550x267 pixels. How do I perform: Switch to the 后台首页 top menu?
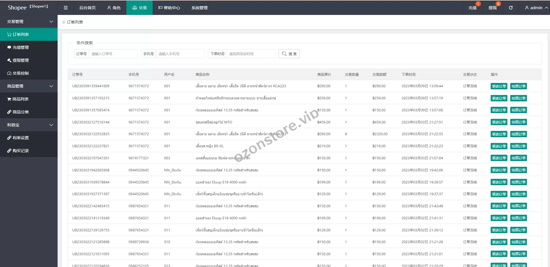click(x=87, y=8)
